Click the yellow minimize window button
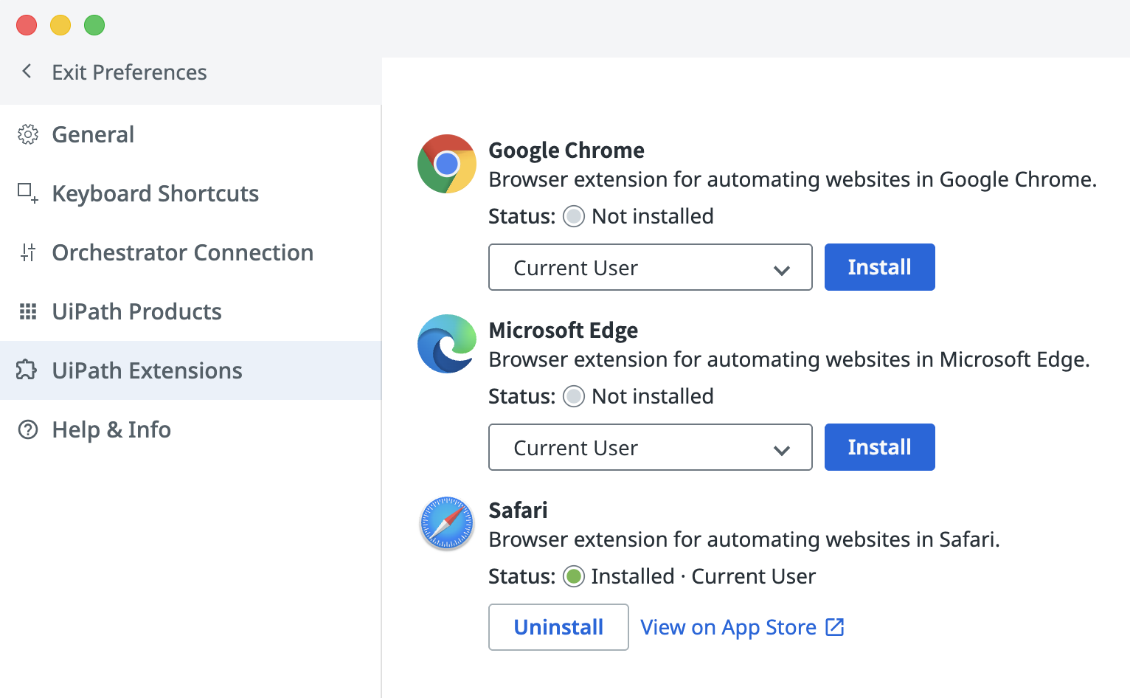 click(60, 25)
